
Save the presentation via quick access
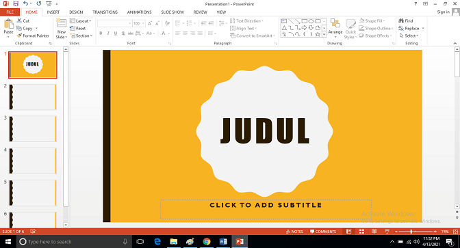click(x=16, y=4)
